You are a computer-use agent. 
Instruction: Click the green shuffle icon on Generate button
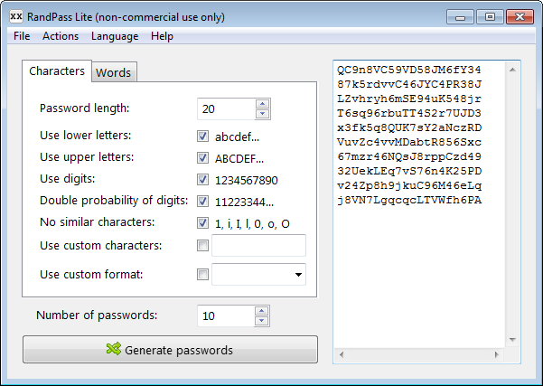pyautogui.click(x=113, y=350)
